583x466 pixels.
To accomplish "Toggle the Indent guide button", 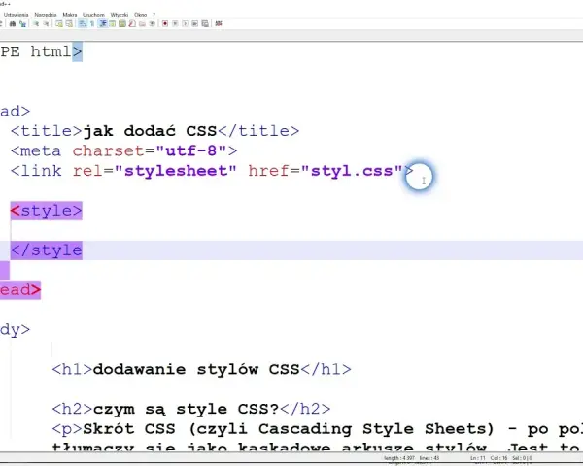I will click(103, 23).
